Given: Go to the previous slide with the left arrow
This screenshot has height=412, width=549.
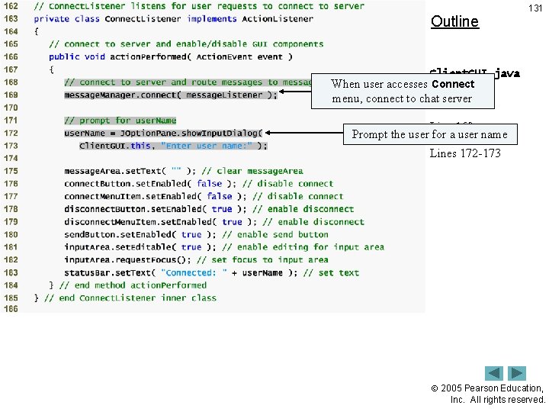Looking at the screenshot, I should pyautogui.click(x=493, y=373).
